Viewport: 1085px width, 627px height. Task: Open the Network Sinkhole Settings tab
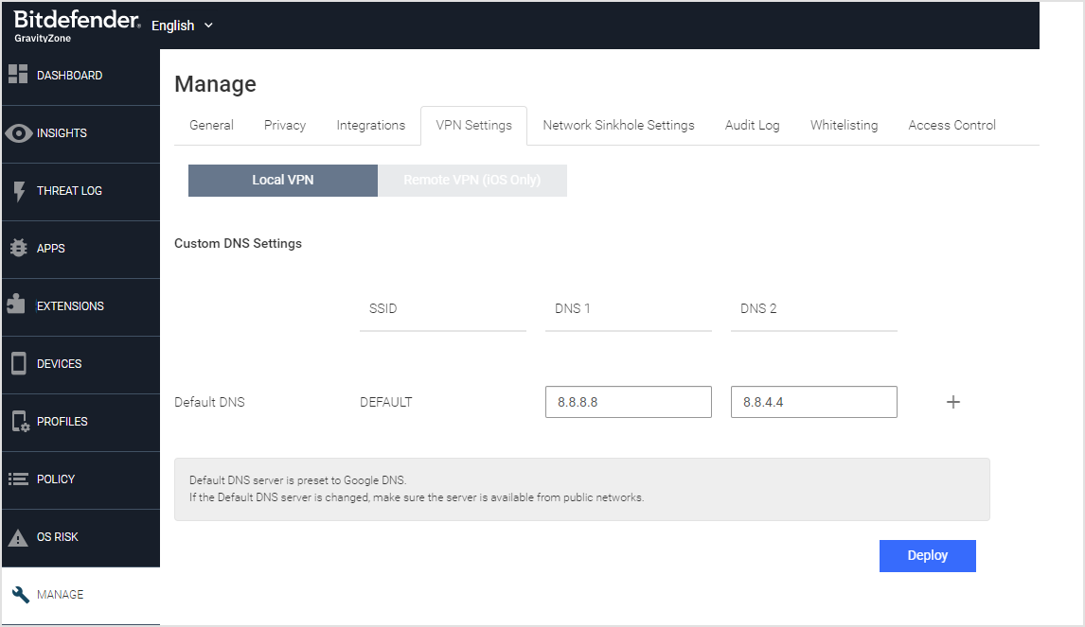click(618, 125)
